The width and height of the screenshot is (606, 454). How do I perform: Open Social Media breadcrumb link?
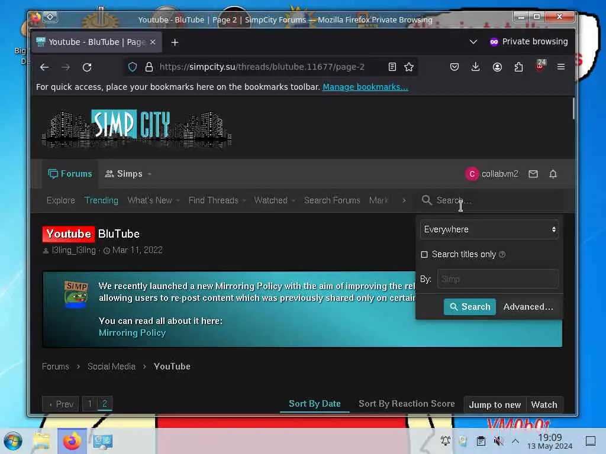[x=111, y=367]
